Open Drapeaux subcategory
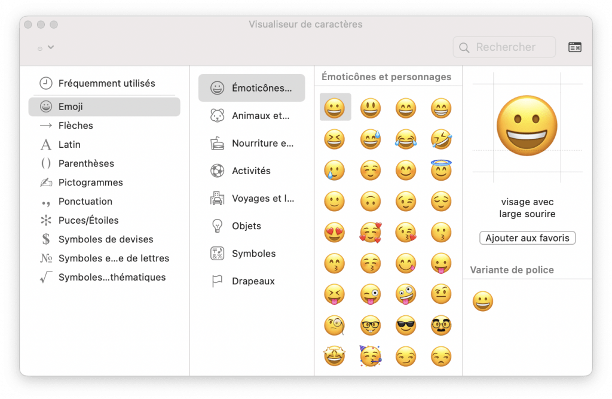The image size is (612, 399). coord(252,281)
